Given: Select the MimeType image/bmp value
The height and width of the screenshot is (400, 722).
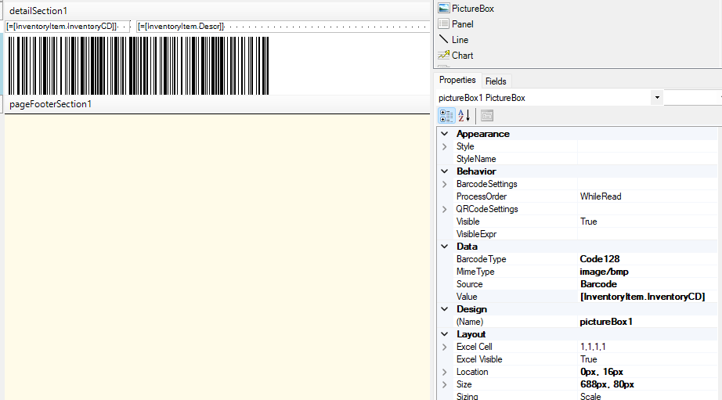Looking at the screenshot, I should (x=647, y=272).
